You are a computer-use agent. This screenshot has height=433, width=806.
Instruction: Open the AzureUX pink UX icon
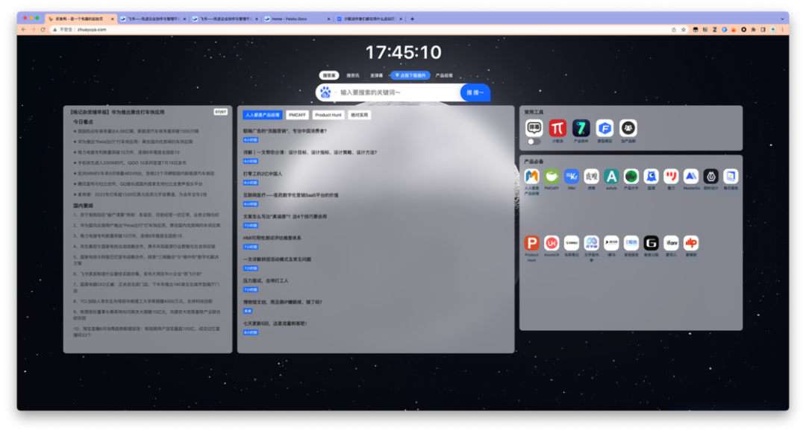552,243
